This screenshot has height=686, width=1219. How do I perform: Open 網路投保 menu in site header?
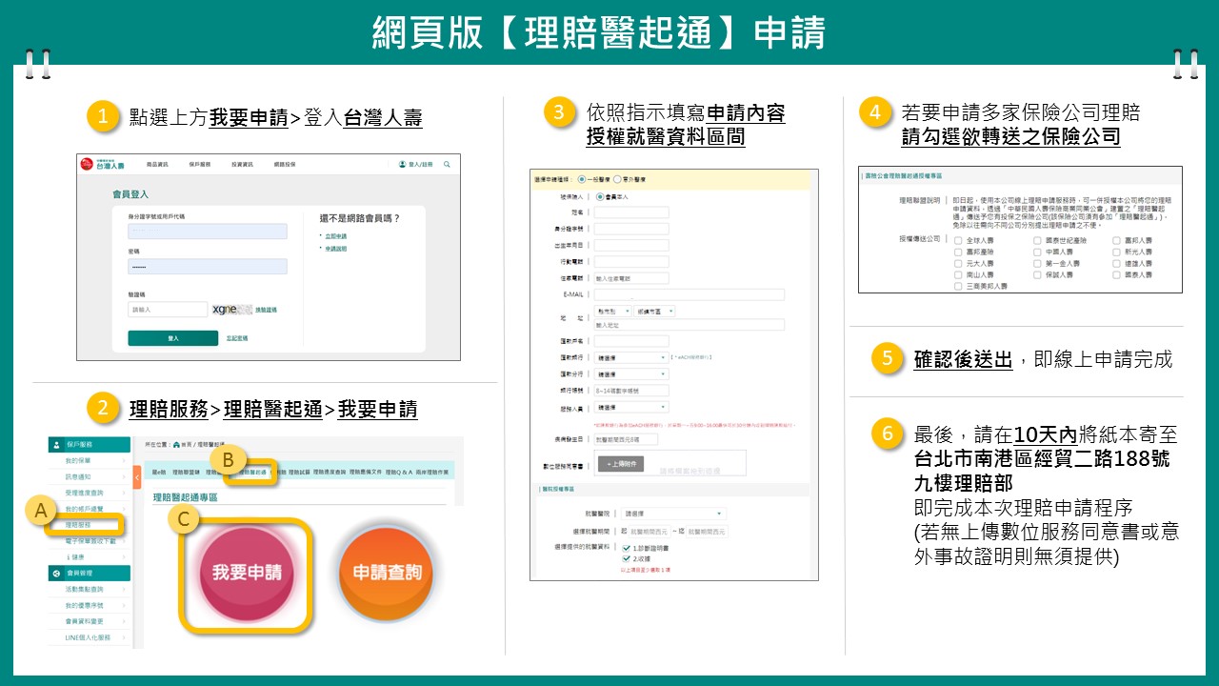285,165
